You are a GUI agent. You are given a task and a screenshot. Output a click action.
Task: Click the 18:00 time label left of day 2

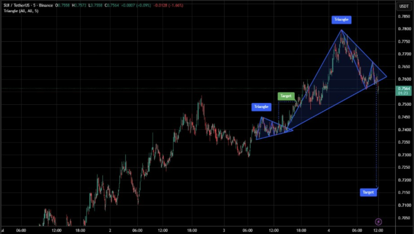coord(80,230)
